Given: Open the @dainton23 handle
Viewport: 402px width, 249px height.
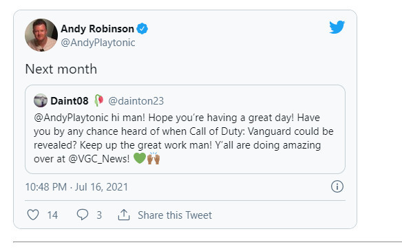Looking at the screenshot, I should [x=136, y=101].
